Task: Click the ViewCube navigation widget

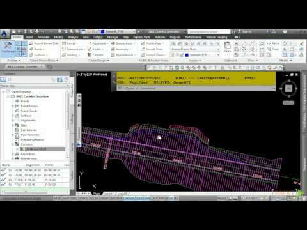Action: coord(288,88)
